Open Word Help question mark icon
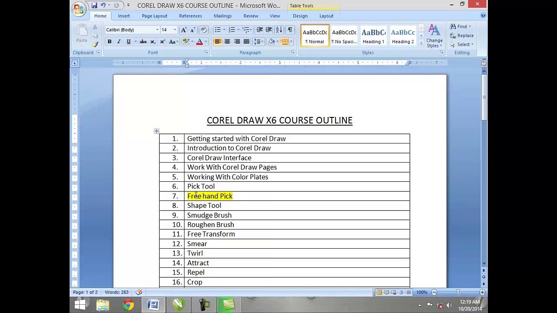 tap(483, 16)
